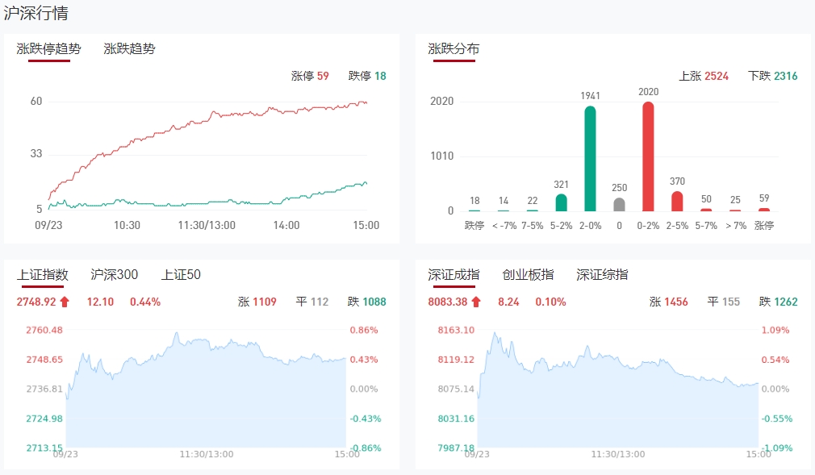Click the green 2-0% bar showing 1941

[x=591, y=159]
